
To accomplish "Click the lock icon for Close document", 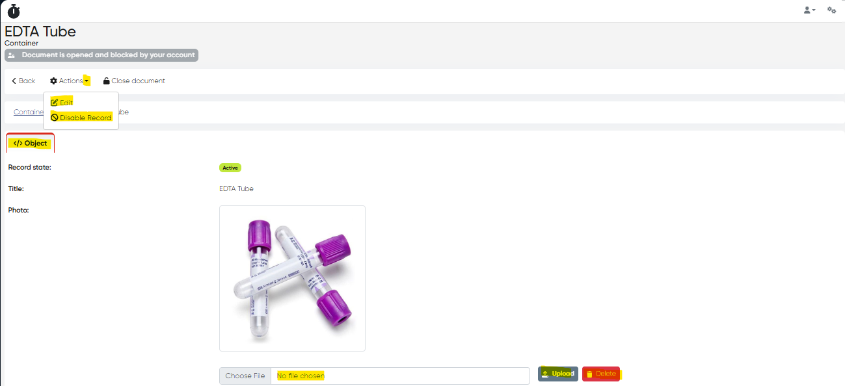I will (106, 81).
